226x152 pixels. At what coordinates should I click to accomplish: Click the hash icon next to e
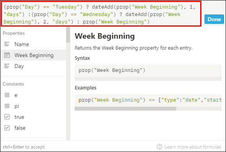click(x=7, y=95)
